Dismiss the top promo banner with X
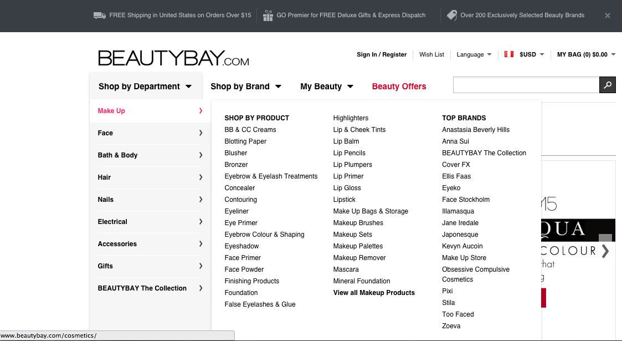The height and width of the screenshot is (341, 622). coord(608,16)
